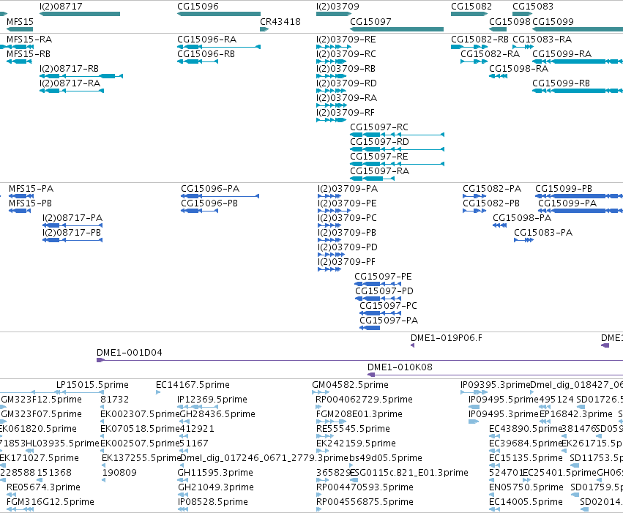The height and width of the screenshot is (513, 623).
Task: Select the CR43418 gene label
Action: tap(280, 22)
